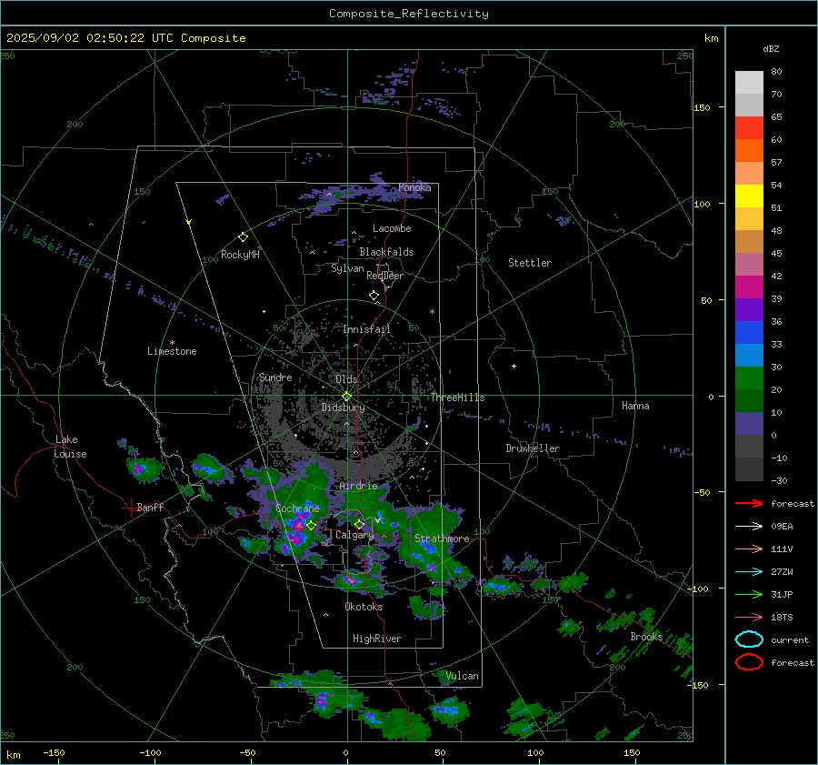Viewport: 818px width, 765px height.
Task: Click the Airdrie city label
Action: tap(358, 486)
